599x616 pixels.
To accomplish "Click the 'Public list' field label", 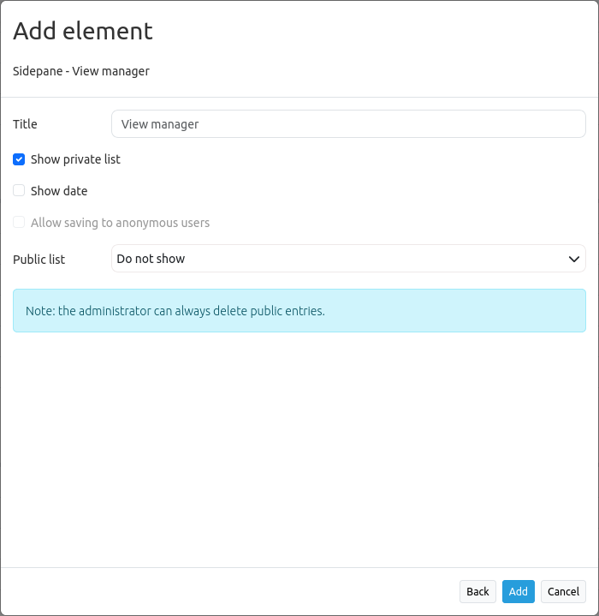I will click(x=39, y=259).
